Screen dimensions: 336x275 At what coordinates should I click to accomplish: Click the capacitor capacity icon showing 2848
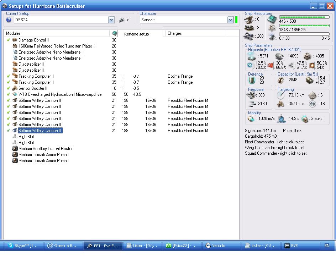point(281,80)
